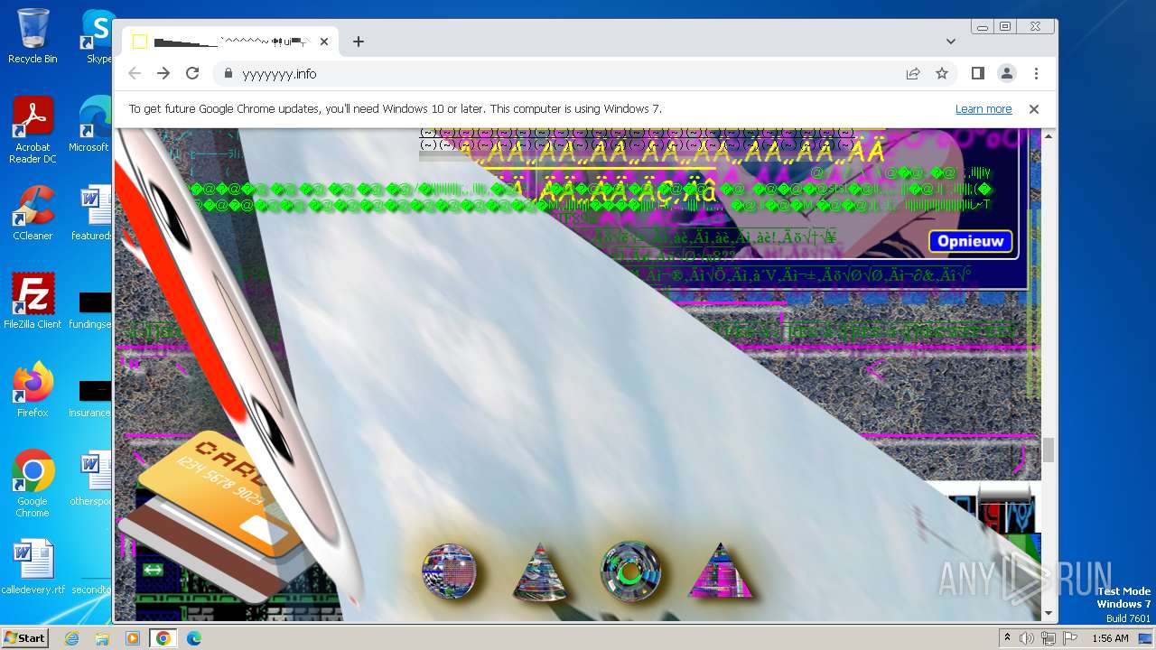Open the Learn more link

[x=984, y=109]
